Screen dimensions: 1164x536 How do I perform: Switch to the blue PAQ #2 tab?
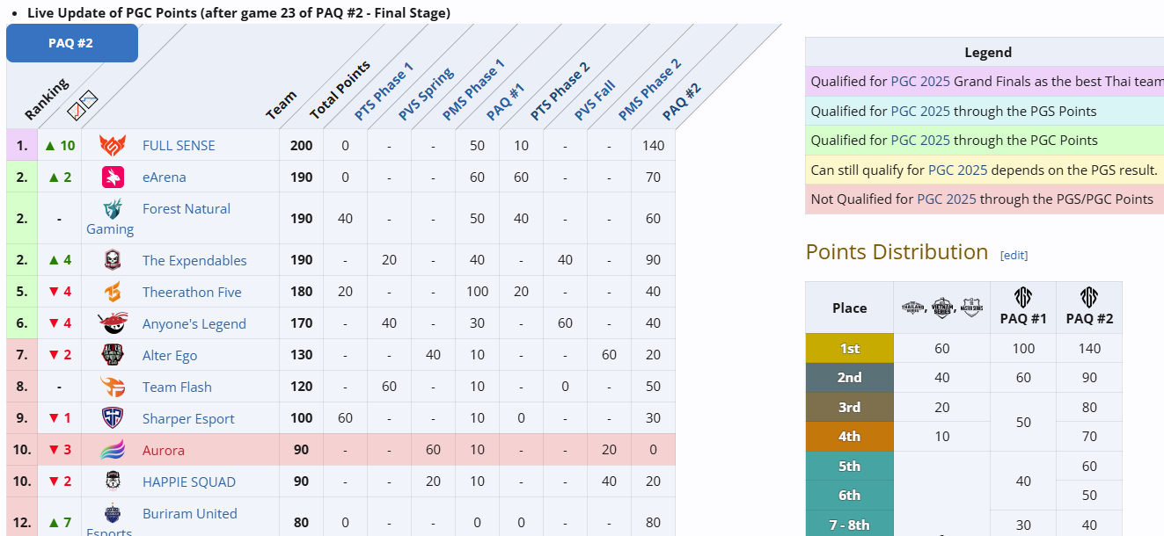coord(72,43)
